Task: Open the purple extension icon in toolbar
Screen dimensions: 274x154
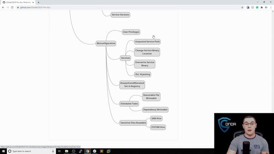Action: coord(248,8)
